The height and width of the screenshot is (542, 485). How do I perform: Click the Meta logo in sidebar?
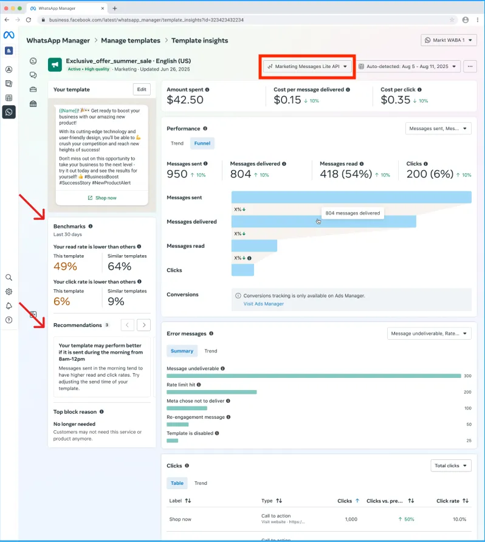coord(9,35)
